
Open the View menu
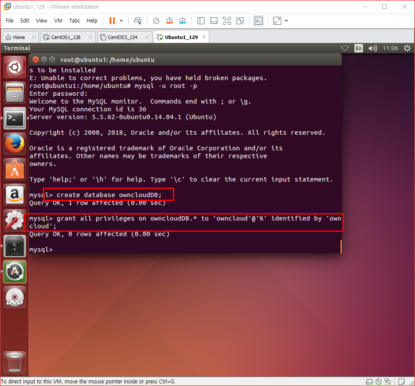click(42, 21)
